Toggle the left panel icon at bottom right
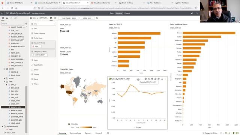 pyautogui.click(x=234, y=133)
